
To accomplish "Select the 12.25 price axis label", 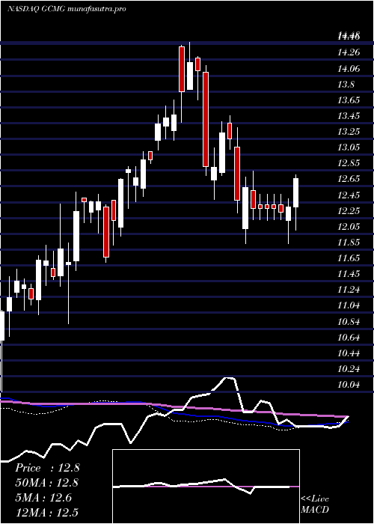I will pos(349,210).
